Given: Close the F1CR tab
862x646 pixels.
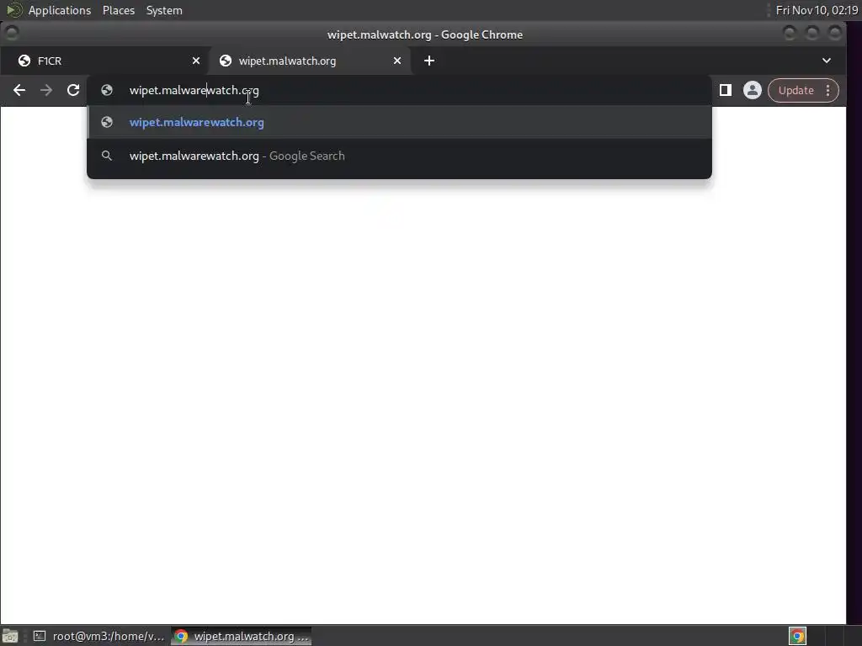Looking at the screenshot, I should 196,61.
